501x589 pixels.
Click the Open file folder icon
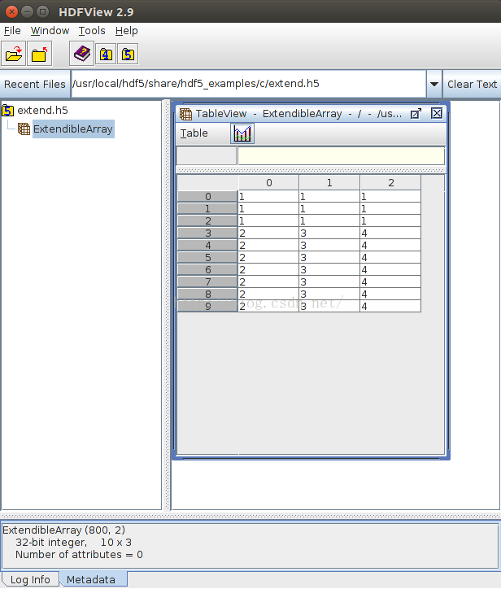click(x=14, y=54)
